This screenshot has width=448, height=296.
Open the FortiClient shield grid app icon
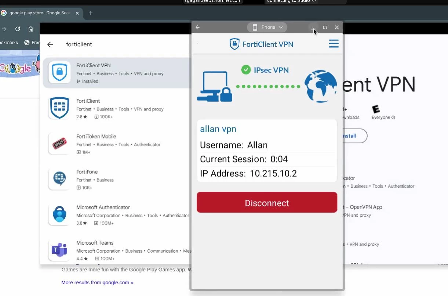(x=59, y=108)
